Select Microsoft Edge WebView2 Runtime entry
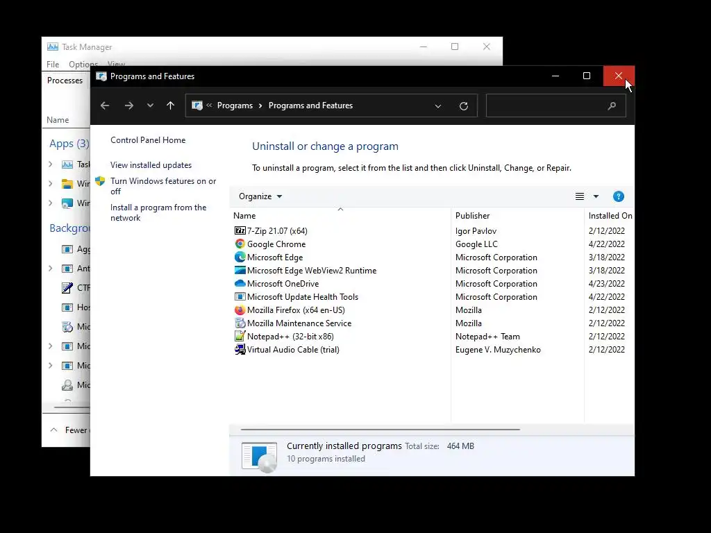The image size is (711, 533). click(312, 270)
